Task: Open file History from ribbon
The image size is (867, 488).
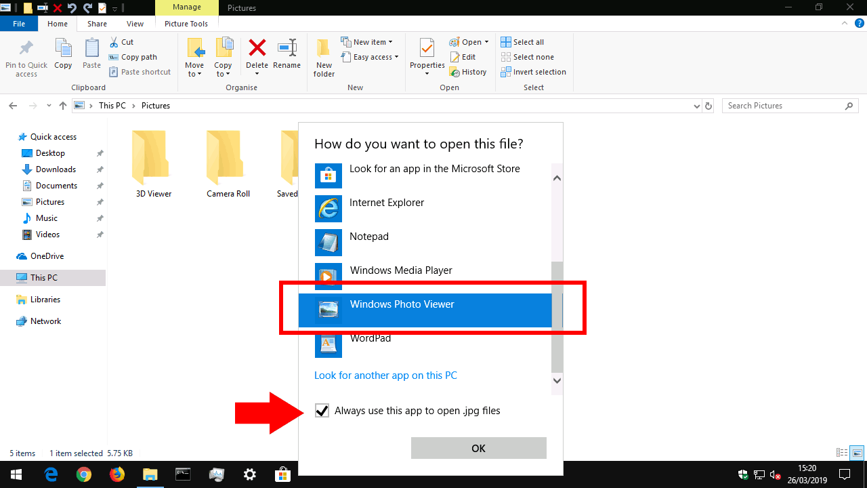Action: pyautogui.click(x=468, y=72)
